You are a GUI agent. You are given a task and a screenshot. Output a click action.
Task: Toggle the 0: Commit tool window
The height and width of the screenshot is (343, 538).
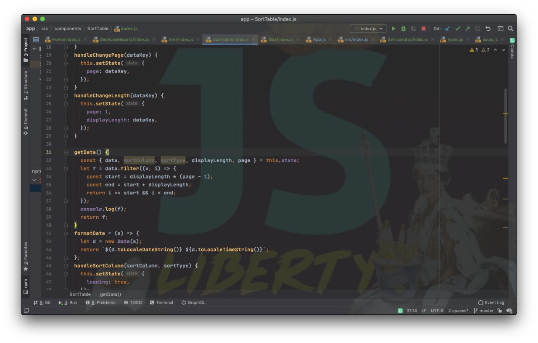[26, 121]
